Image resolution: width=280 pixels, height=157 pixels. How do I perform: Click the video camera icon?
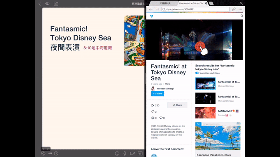[132, 154]
